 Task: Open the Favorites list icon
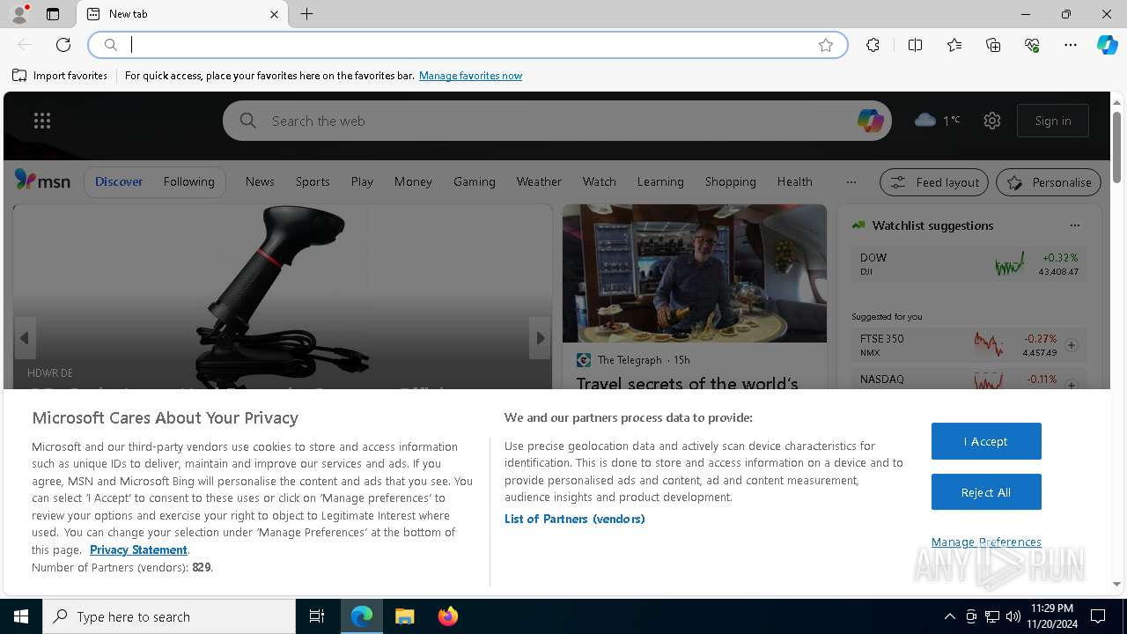click(954, 45)
